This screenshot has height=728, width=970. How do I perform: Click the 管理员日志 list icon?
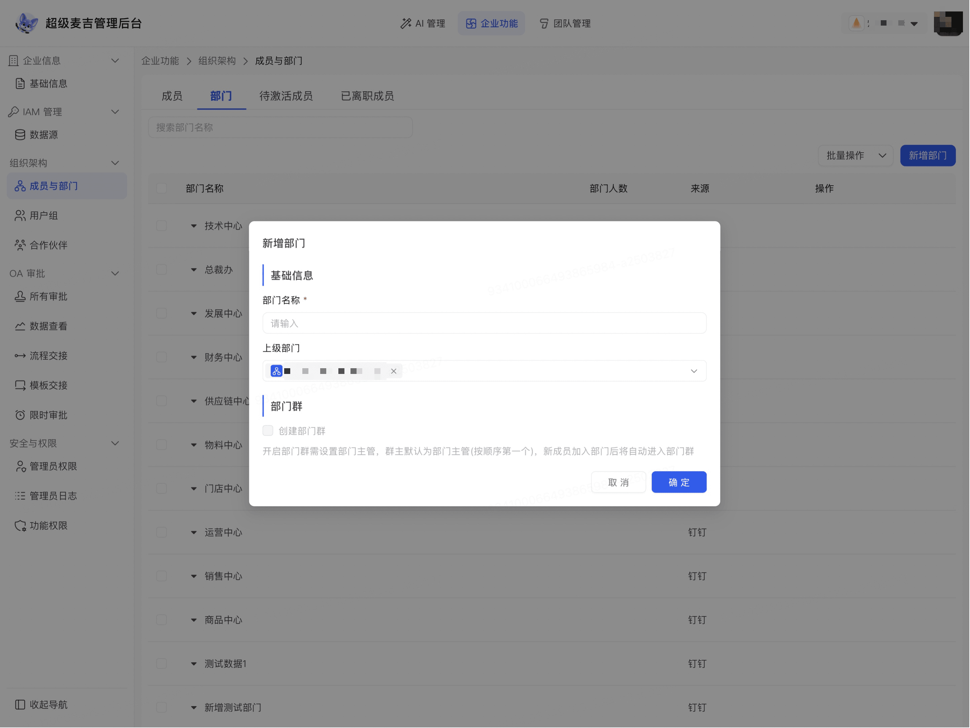pyautogui.click(x=20, y=496)
